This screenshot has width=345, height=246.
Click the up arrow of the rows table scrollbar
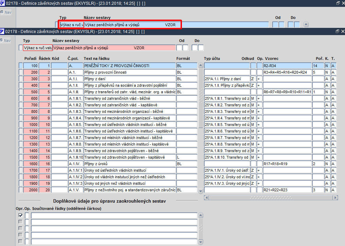point(200,65)
